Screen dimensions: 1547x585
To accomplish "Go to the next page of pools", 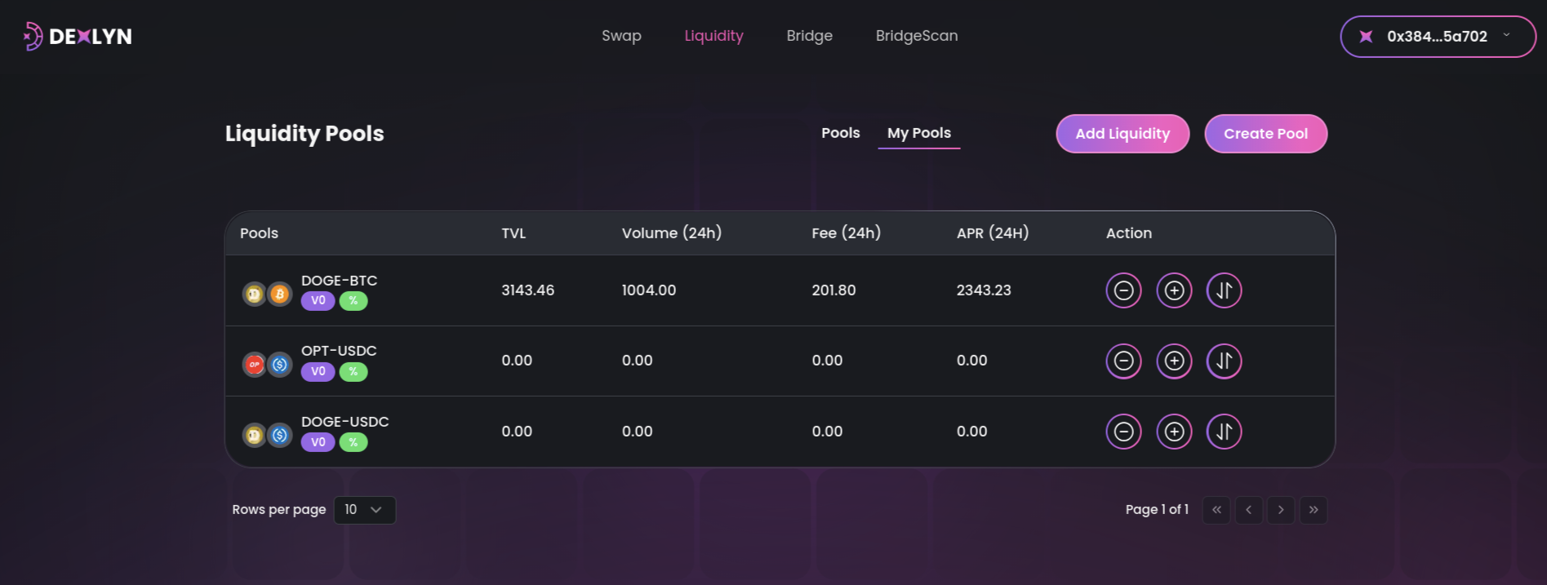I will pos(1280,510).
